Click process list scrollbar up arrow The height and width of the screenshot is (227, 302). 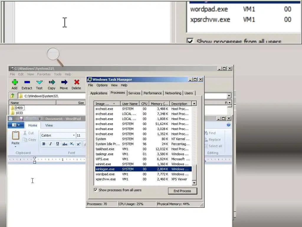click(x=194, y=104)
